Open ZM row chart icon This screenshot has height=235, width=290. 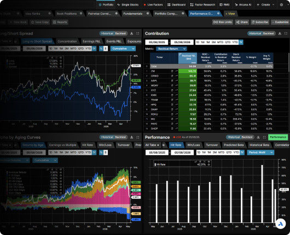pyautogui.click(x=176, y=71)
